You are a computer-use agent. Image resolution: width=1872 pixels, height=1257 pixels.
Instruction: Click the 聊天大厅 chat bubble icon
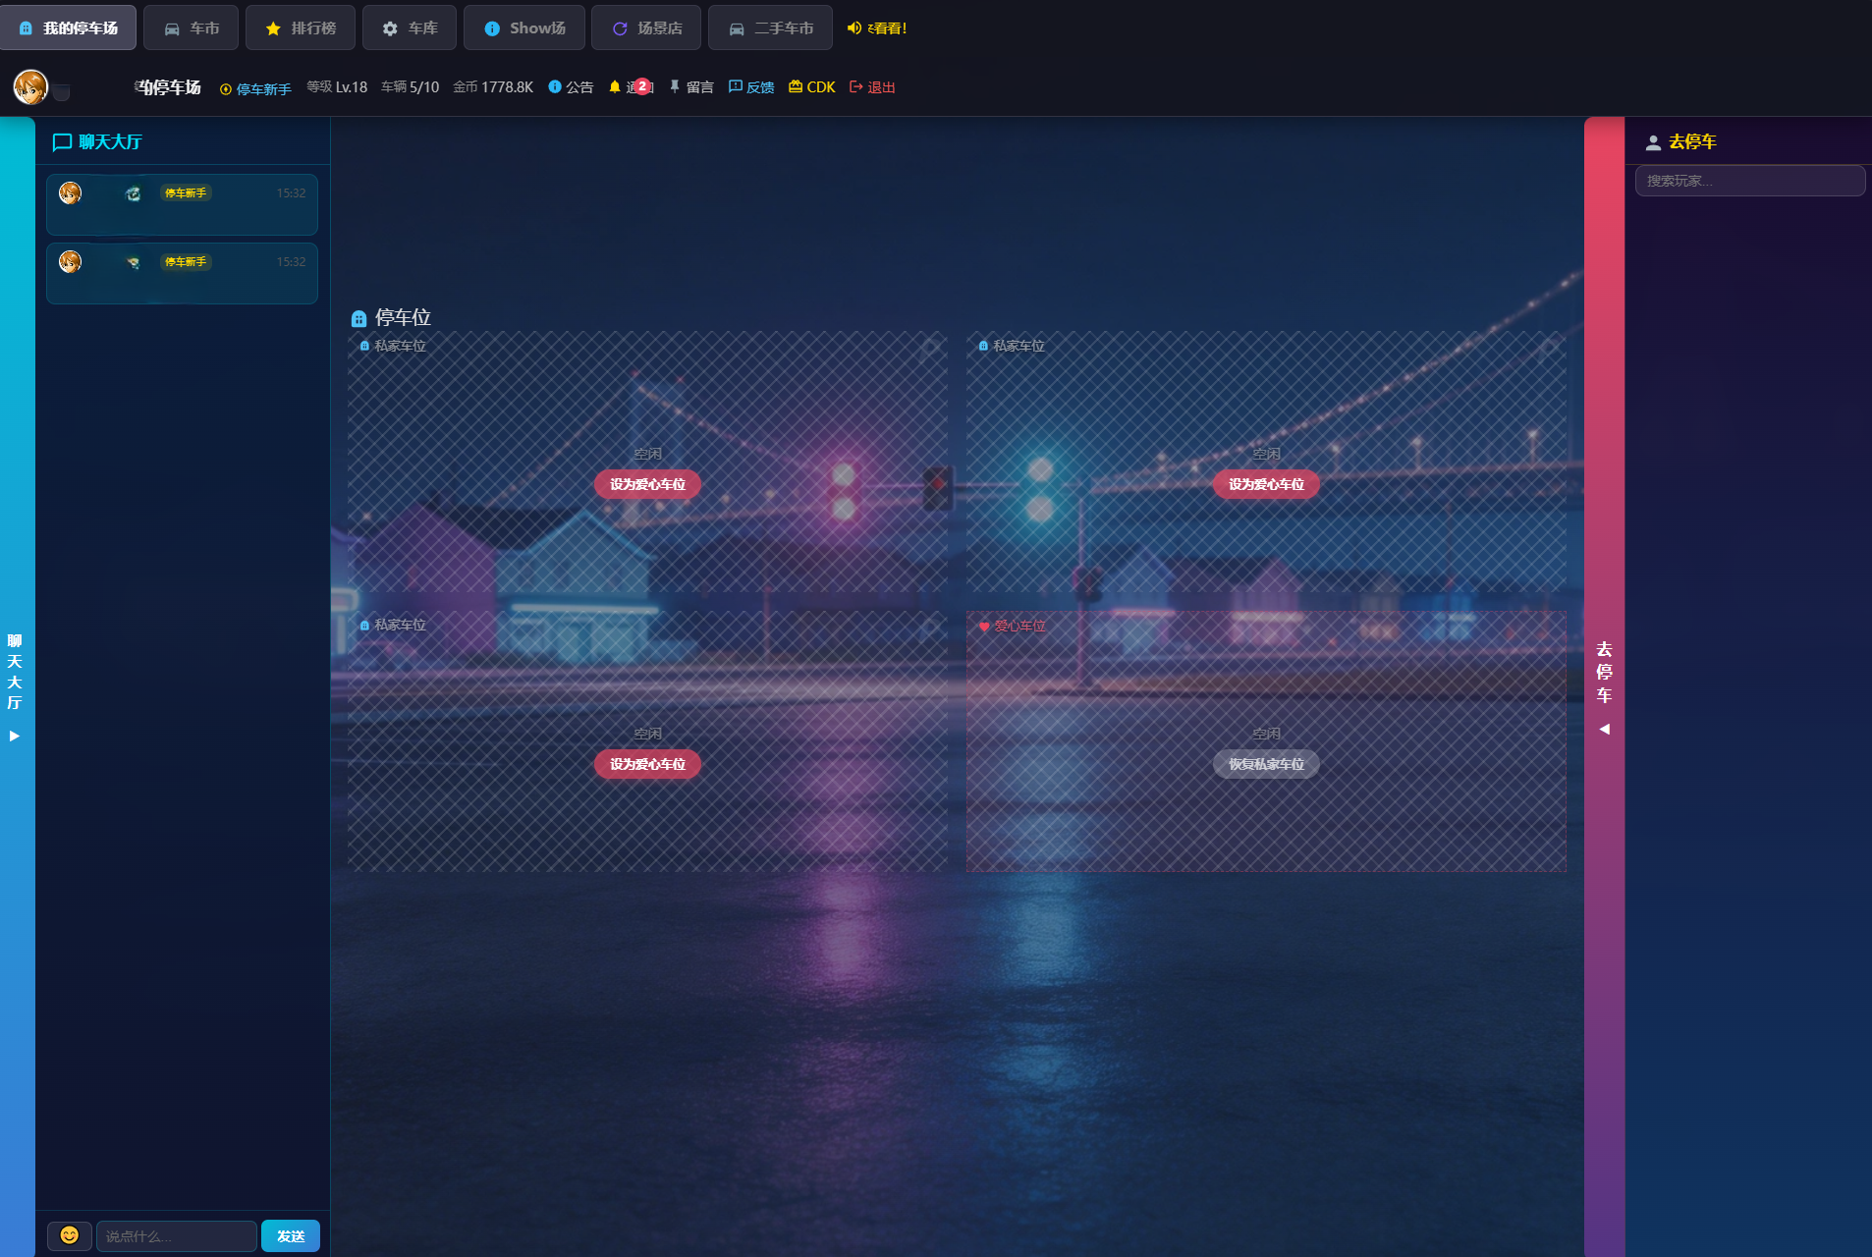[62, 142]
